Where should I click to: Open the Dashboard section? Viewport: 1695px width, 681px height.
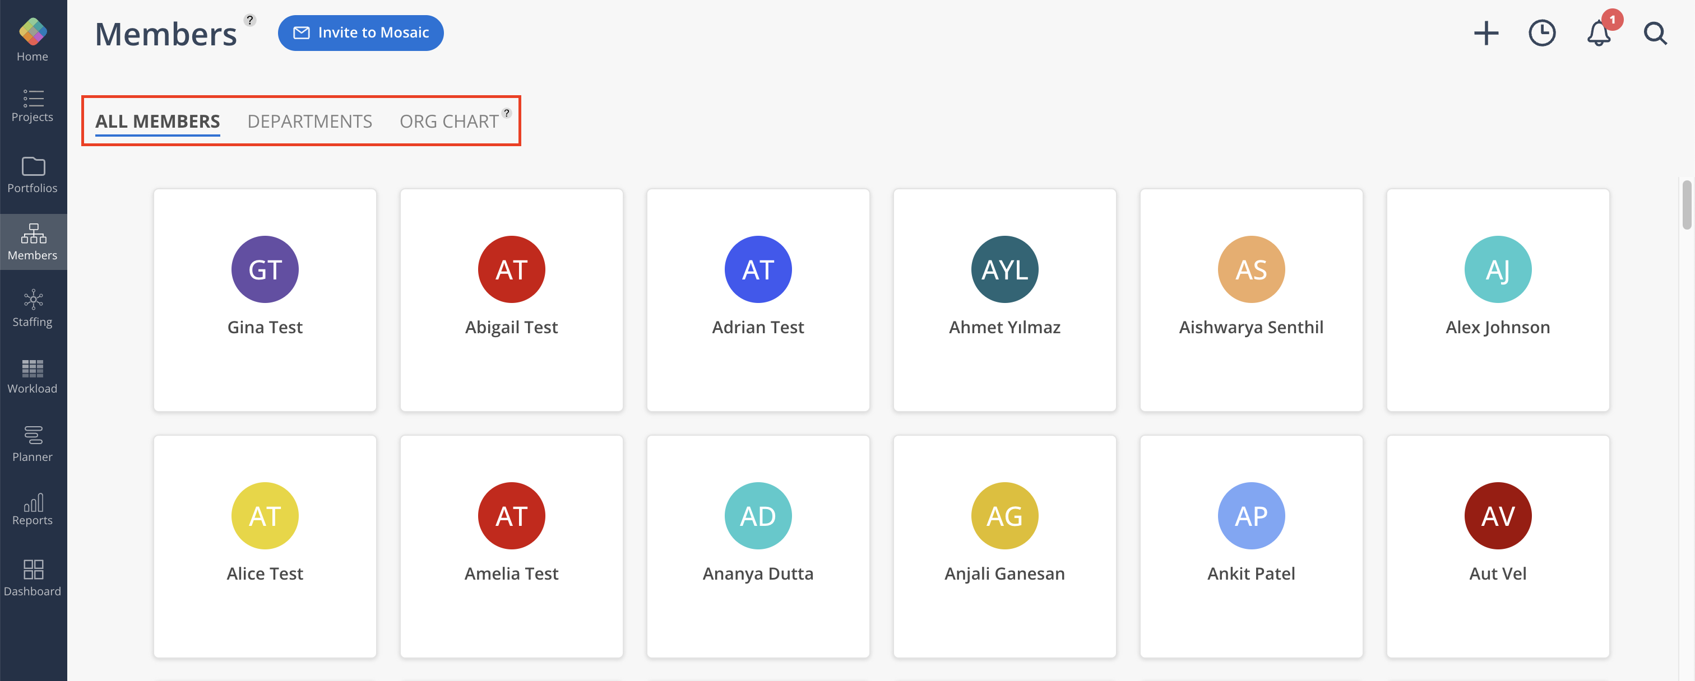click(x=33, y=579)
